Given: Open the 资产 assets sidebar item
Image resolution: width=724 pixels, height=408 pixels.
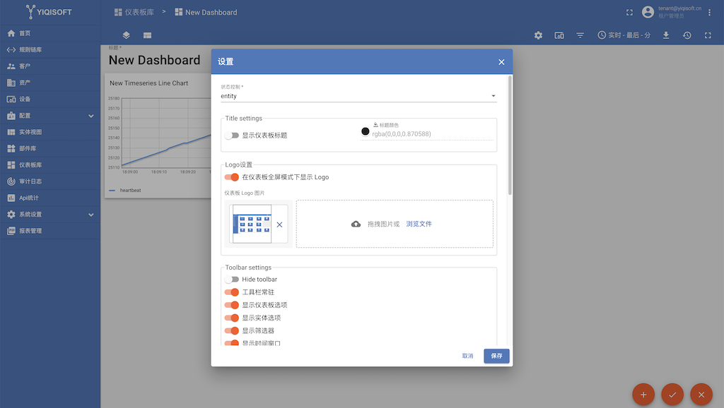Looking at the screenshot, I should (50, 83).
